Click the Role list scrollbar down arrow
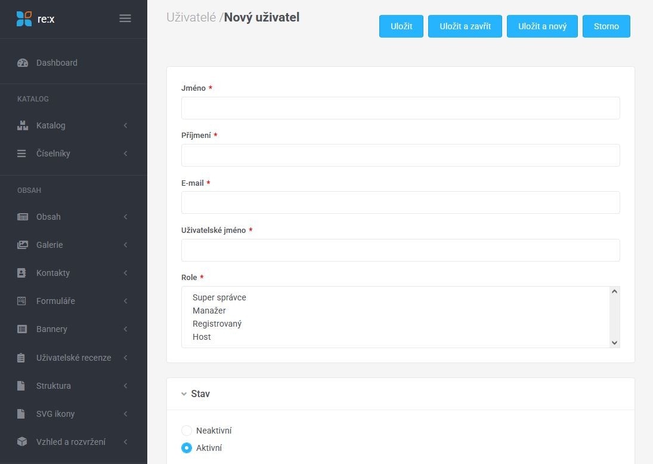This screenshot has width=653, height=464. click(614, 343)
